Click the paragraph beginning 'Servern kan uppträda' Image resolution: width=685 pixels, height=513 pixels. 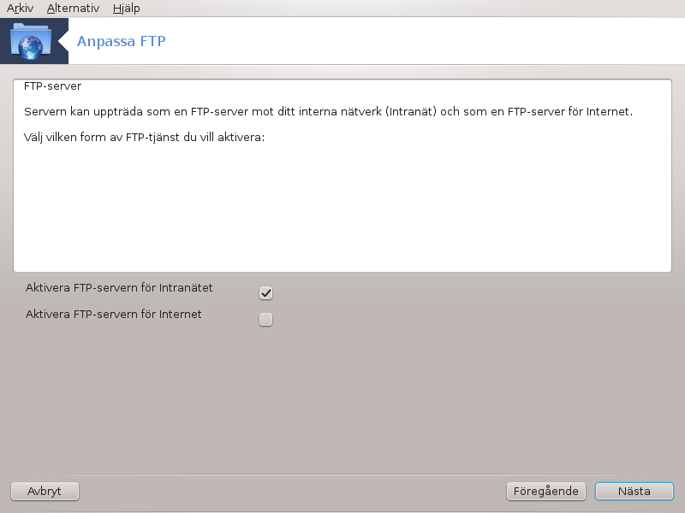coord(328,112)
